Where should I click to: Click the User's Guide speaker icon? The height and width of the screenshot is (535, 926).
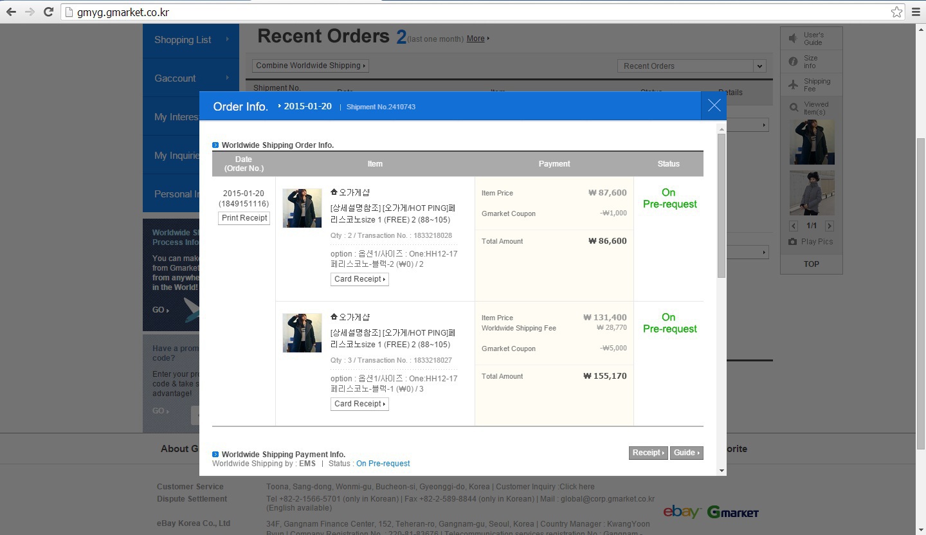(x=793, y=39)
